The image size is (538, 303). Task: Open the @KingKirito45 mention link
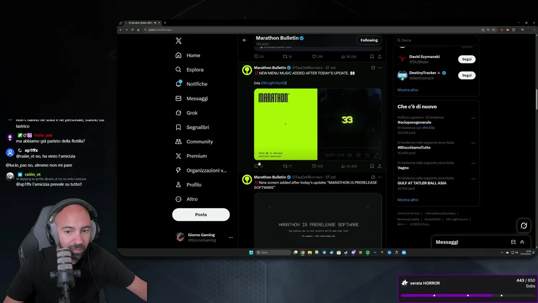(x=273, y=83)
